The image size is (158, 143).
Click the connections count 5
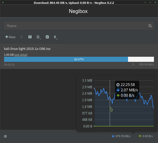click(x=133, y=64)
